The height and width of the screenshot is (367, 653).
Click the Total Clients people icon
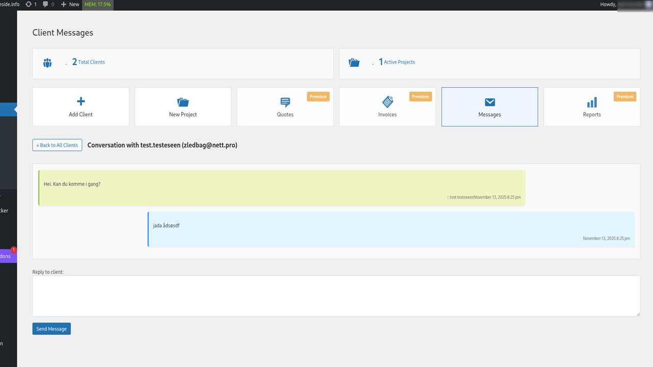click(47, 63)
